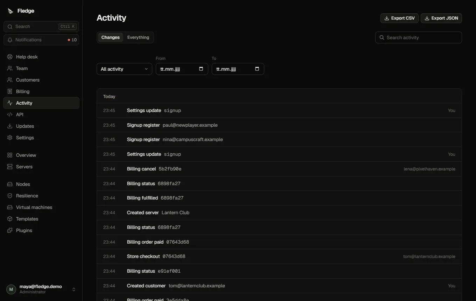The width and height of the screenshot is (476, 301).
Task: Click the bell icon beside Notifications
Action: tap(10, 40)
